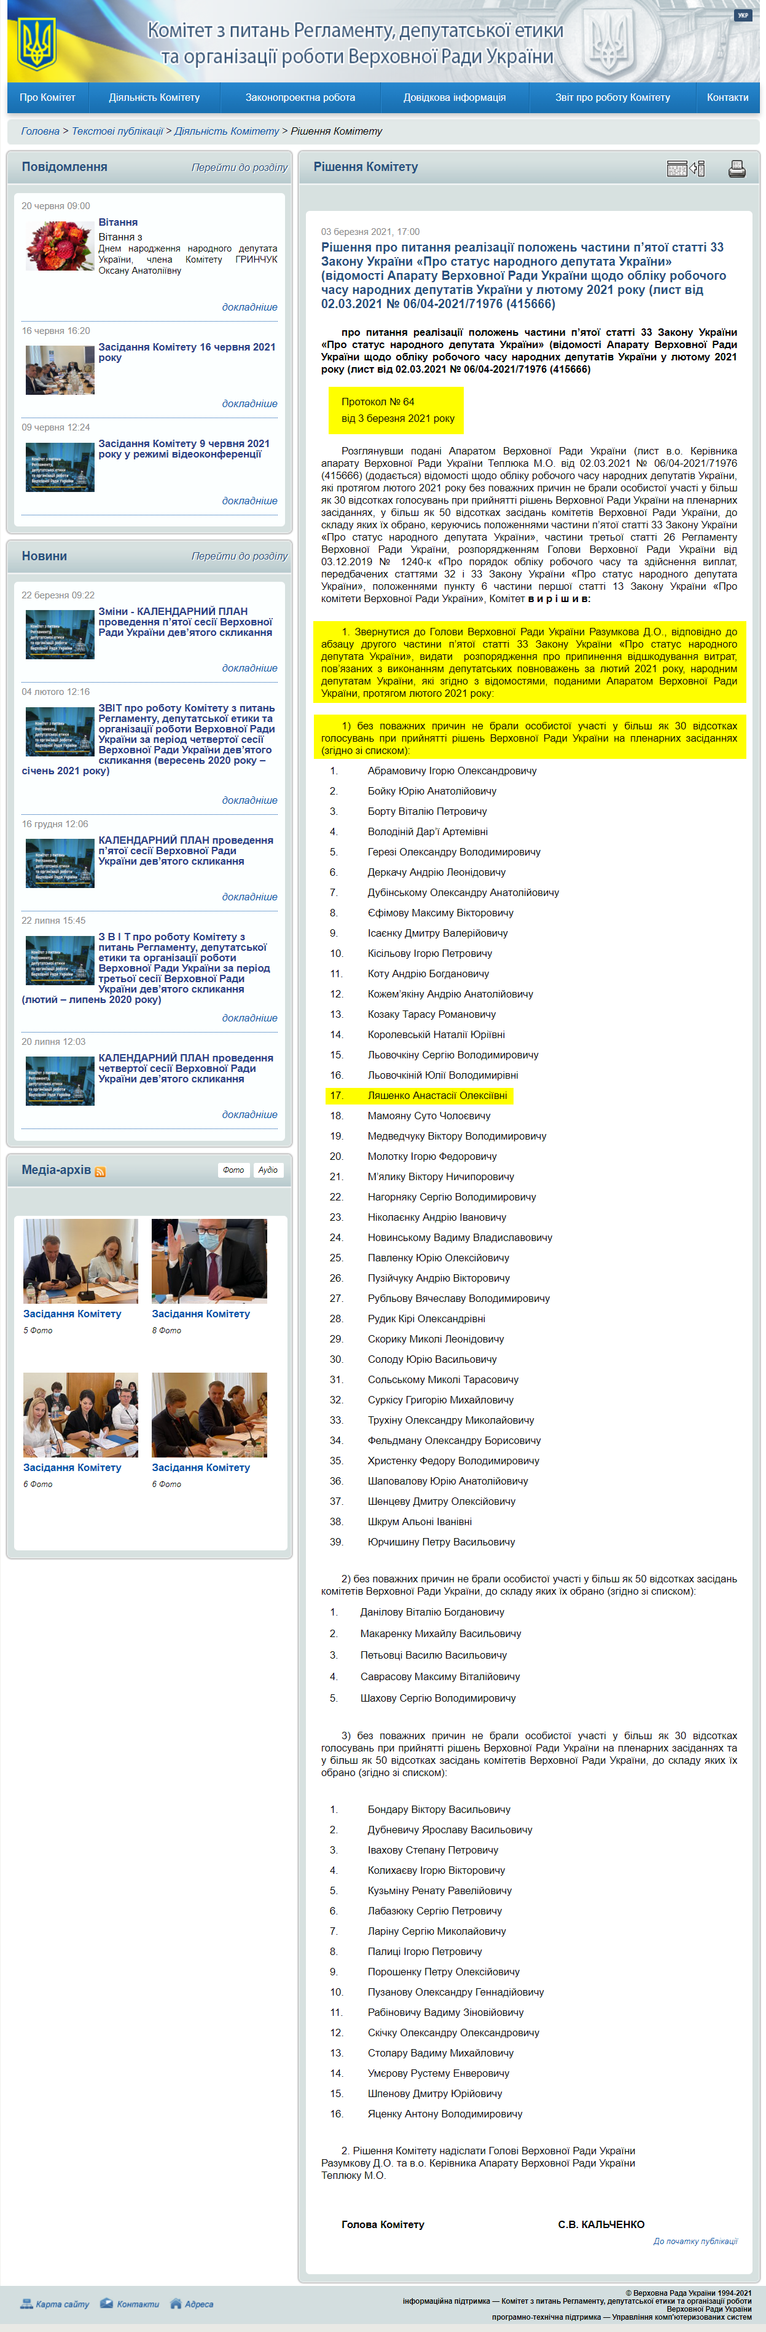The width and height of the screenshot is (766, 2332).
Task: Open докладніше under the 20 липня news item
Action: pyautogui.click(x=249, y=1114)
